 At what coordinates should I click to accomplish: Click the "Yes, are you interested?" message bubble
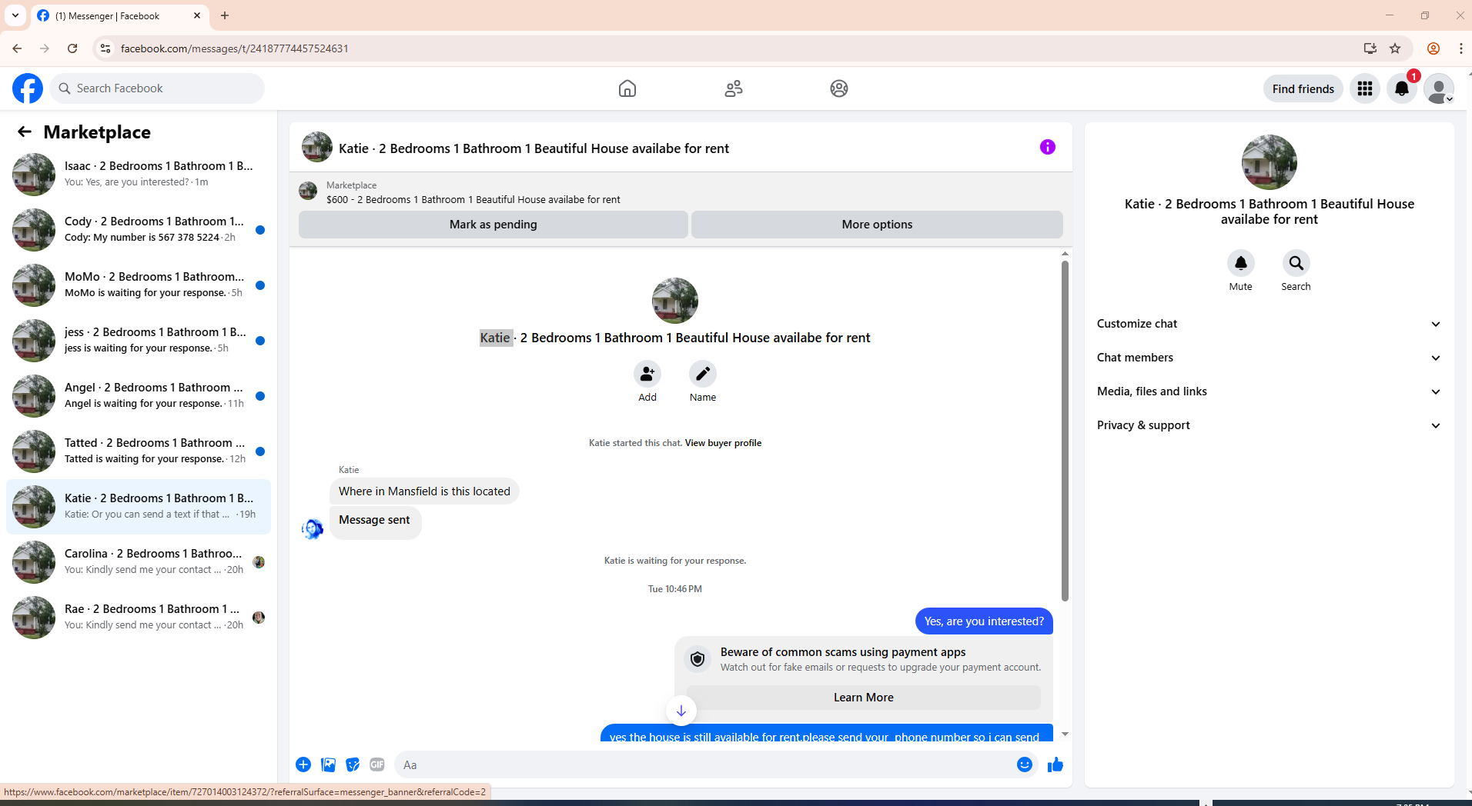pos(984,621)
